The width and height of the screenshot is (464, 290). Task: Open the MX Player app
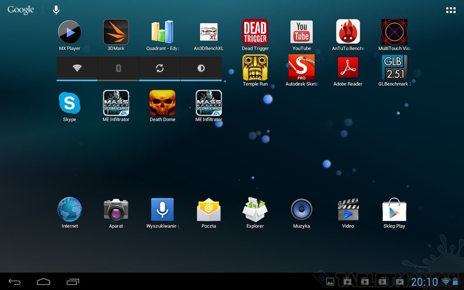coord(70,32)
